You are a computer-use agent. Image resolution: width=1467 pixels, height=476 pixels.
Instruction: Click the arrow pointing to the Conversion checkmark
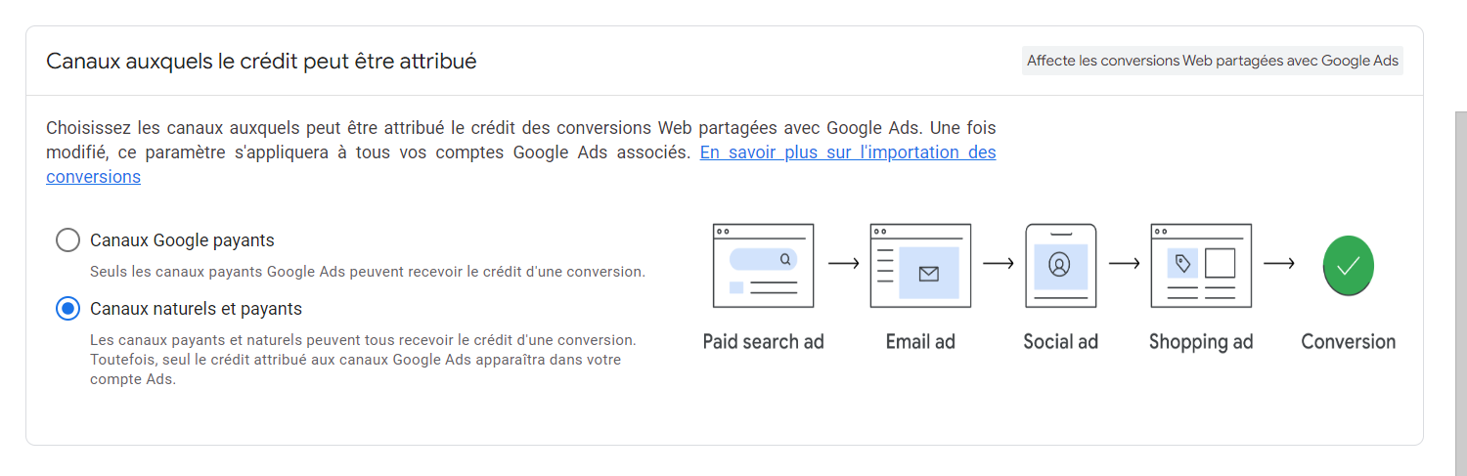click(1278, 263)
